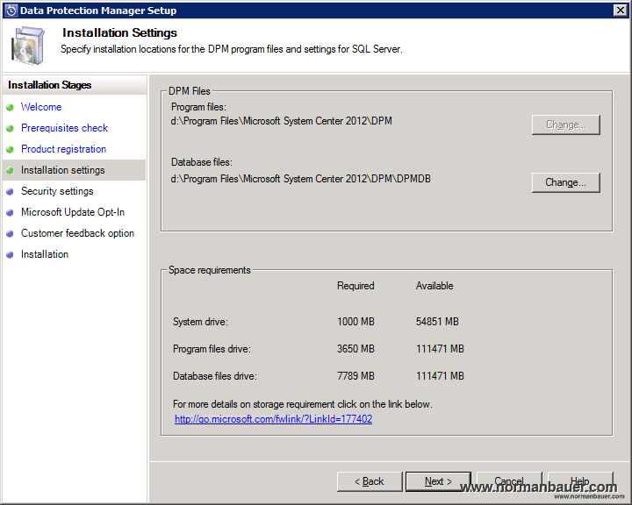The width and height of the screenshot is (632, 505).
Task: Proceed by clicking the Next button
Action: click(x=438, y=481)
